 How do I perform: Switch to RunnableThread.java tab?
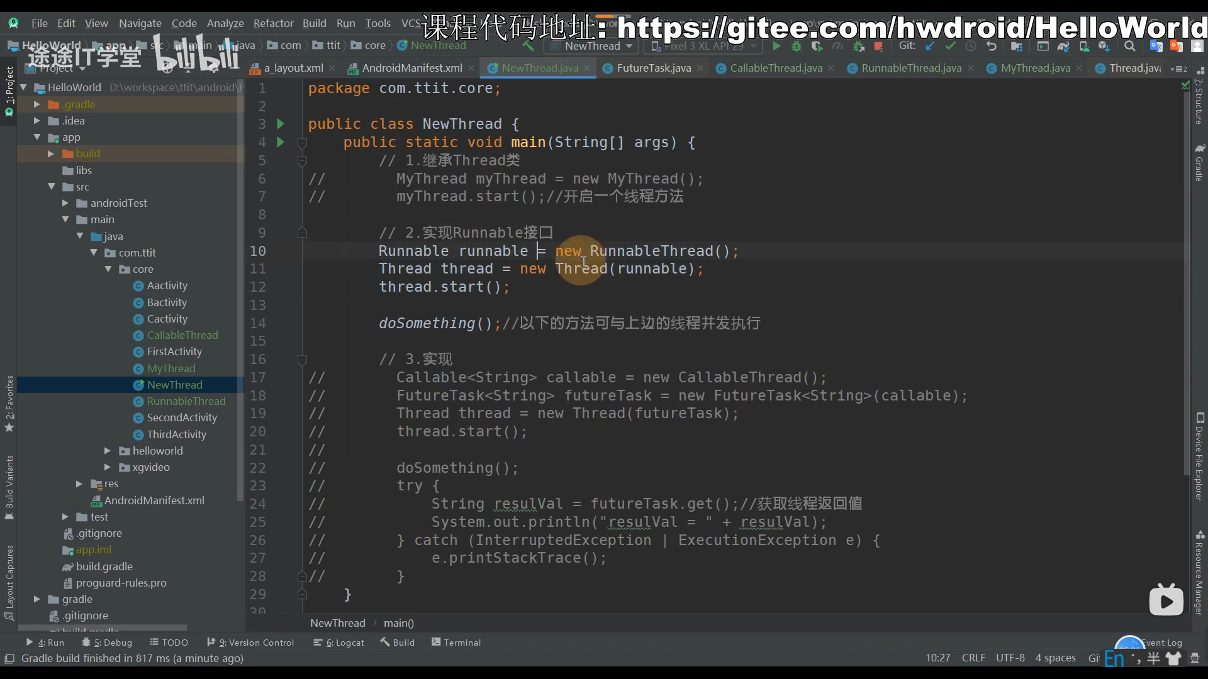(911, 68)
